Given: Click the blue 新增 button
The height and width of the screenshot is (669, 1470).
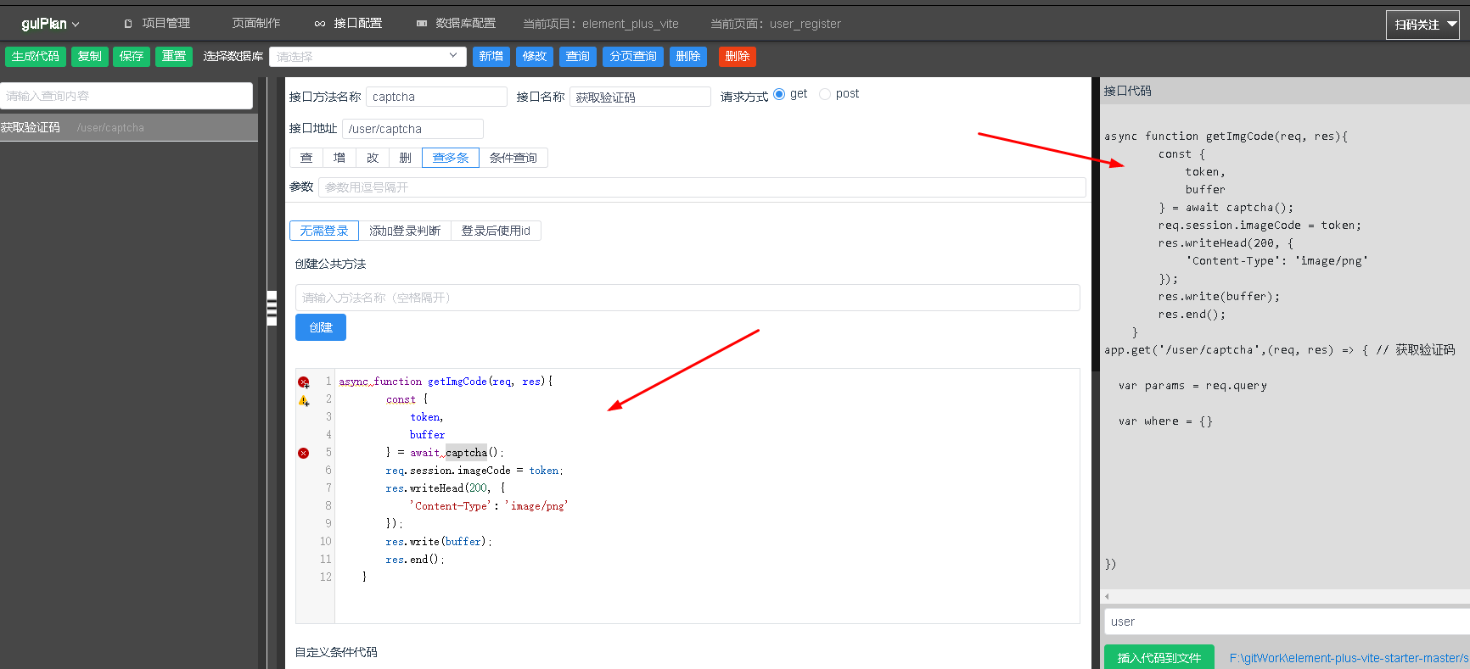Looking at the screenshot, I should click(491, 56).
